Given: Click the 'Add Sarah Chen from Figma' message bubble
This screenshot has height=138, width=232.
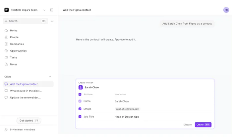Looking at the screenshot, I should point(187,23).
